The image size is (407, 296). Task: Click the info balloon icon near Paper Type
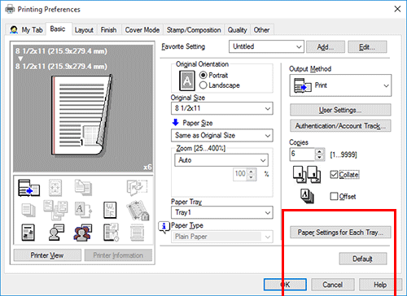pos(164,227)
